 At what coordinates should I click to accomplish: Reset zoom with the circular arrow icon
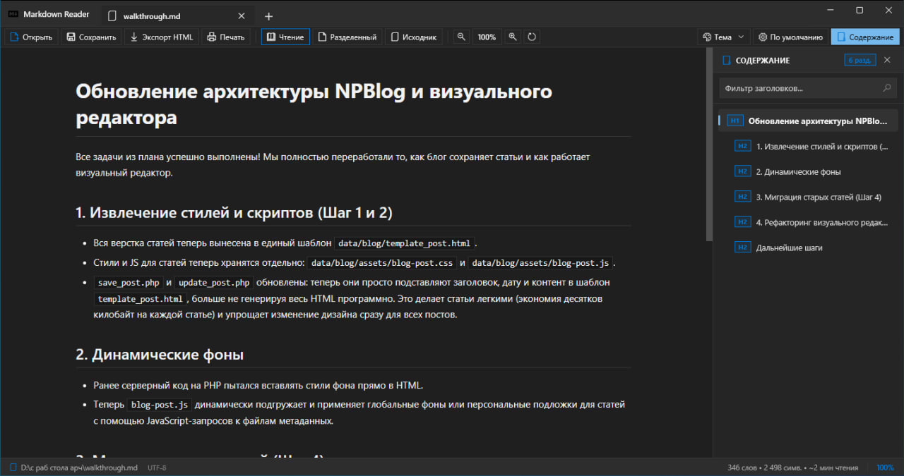pyautogui.click(x=532, y=37)
